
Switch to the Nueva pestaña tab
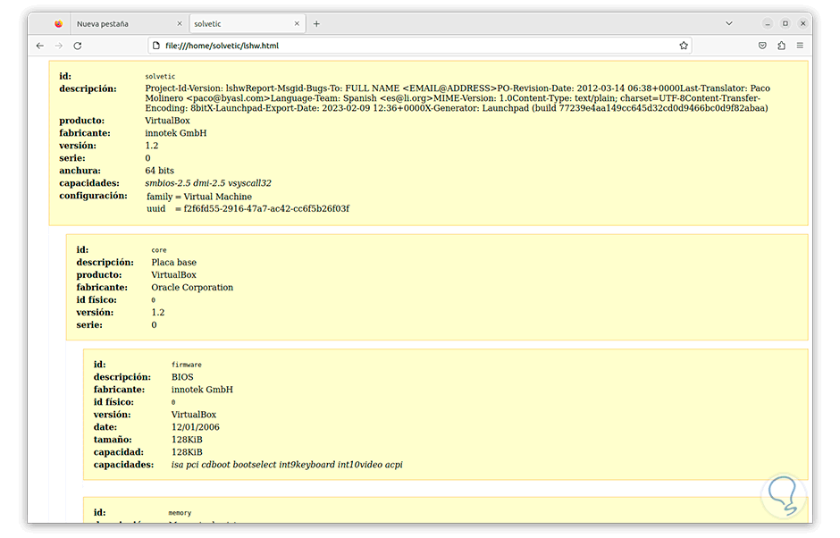click(126, 23)
